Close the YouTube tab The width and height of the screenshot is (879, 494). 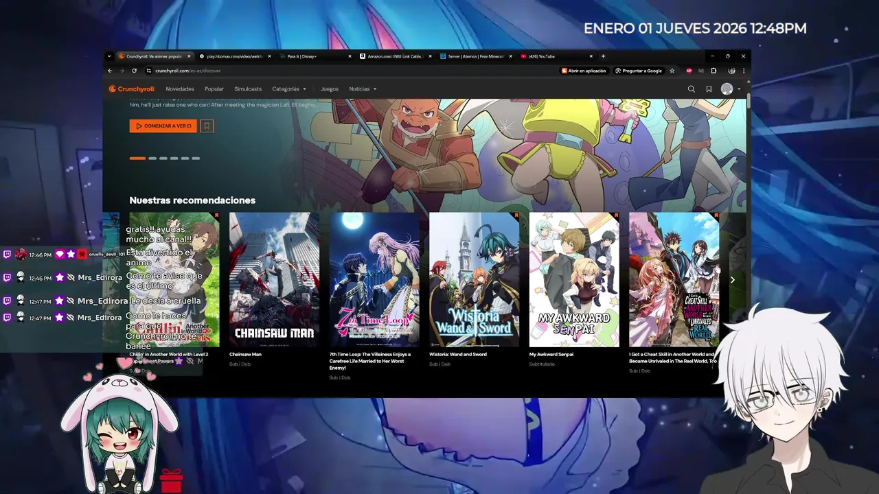(591, 56)
